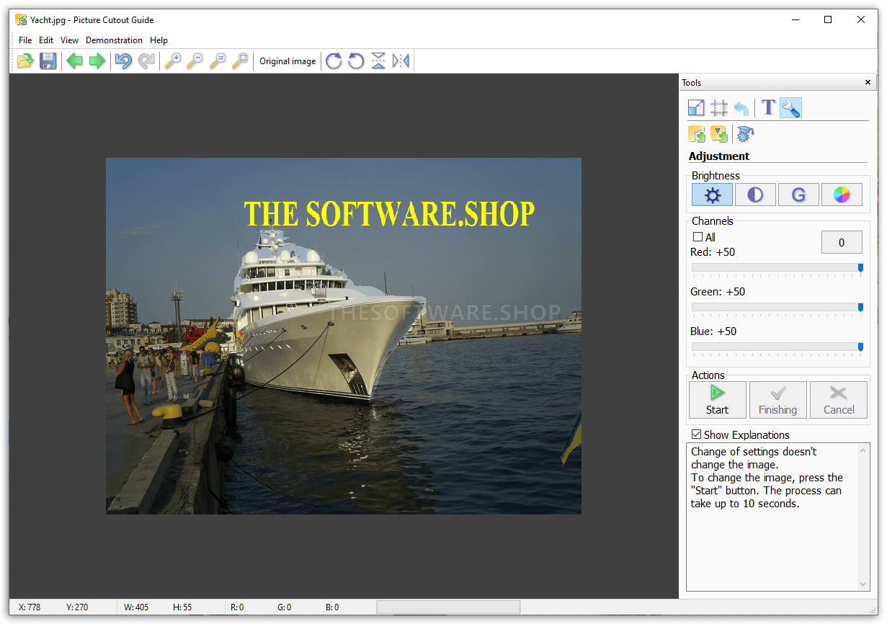The height and width of the screenshot is (624, 887).
Task: Select the Crop frame tool
Action: pyautogui.click(x=718, y=107)
